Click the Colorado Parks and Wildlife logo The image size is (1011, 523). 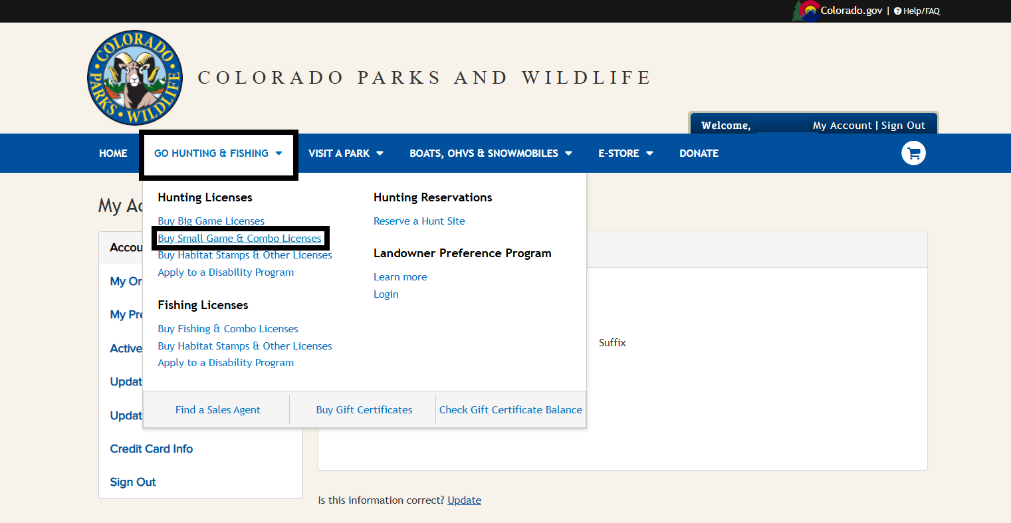pos(135,78)
